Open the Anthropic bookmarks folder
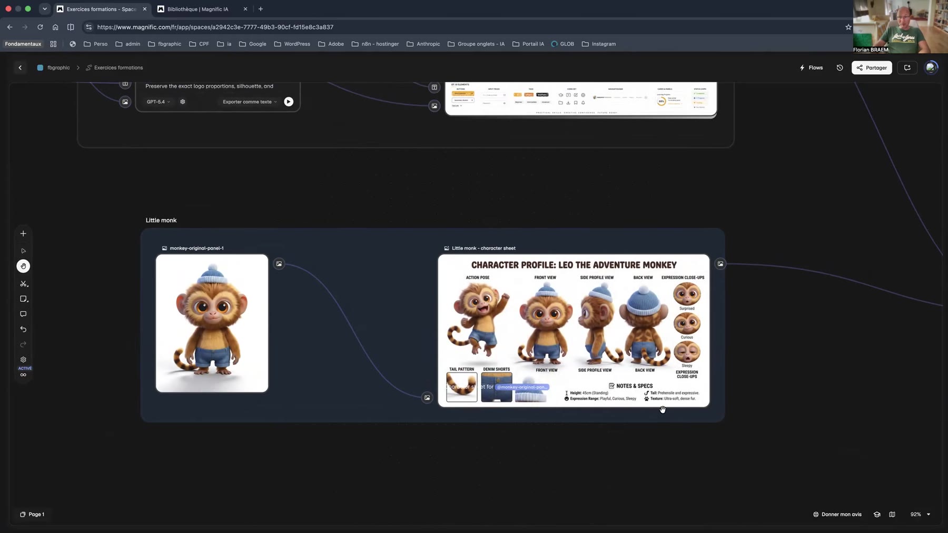The image size is (948, 533). click(x=423, y=44)
